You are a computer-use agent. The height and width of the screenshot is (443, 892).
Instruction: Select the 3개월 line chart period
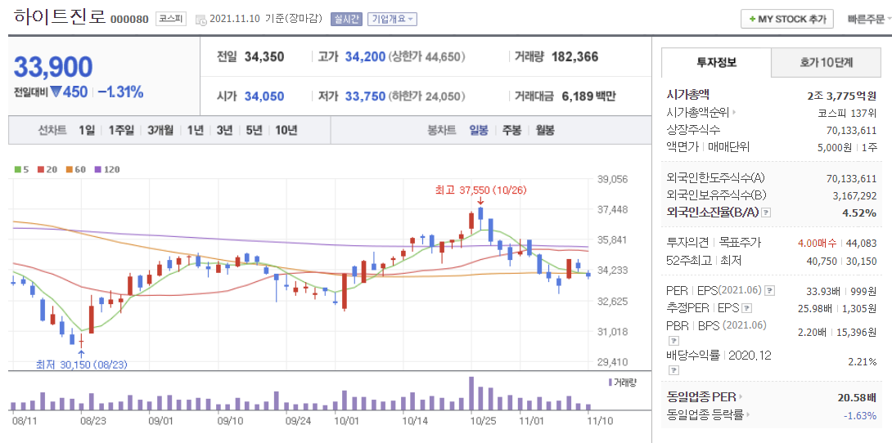(160, 130)
